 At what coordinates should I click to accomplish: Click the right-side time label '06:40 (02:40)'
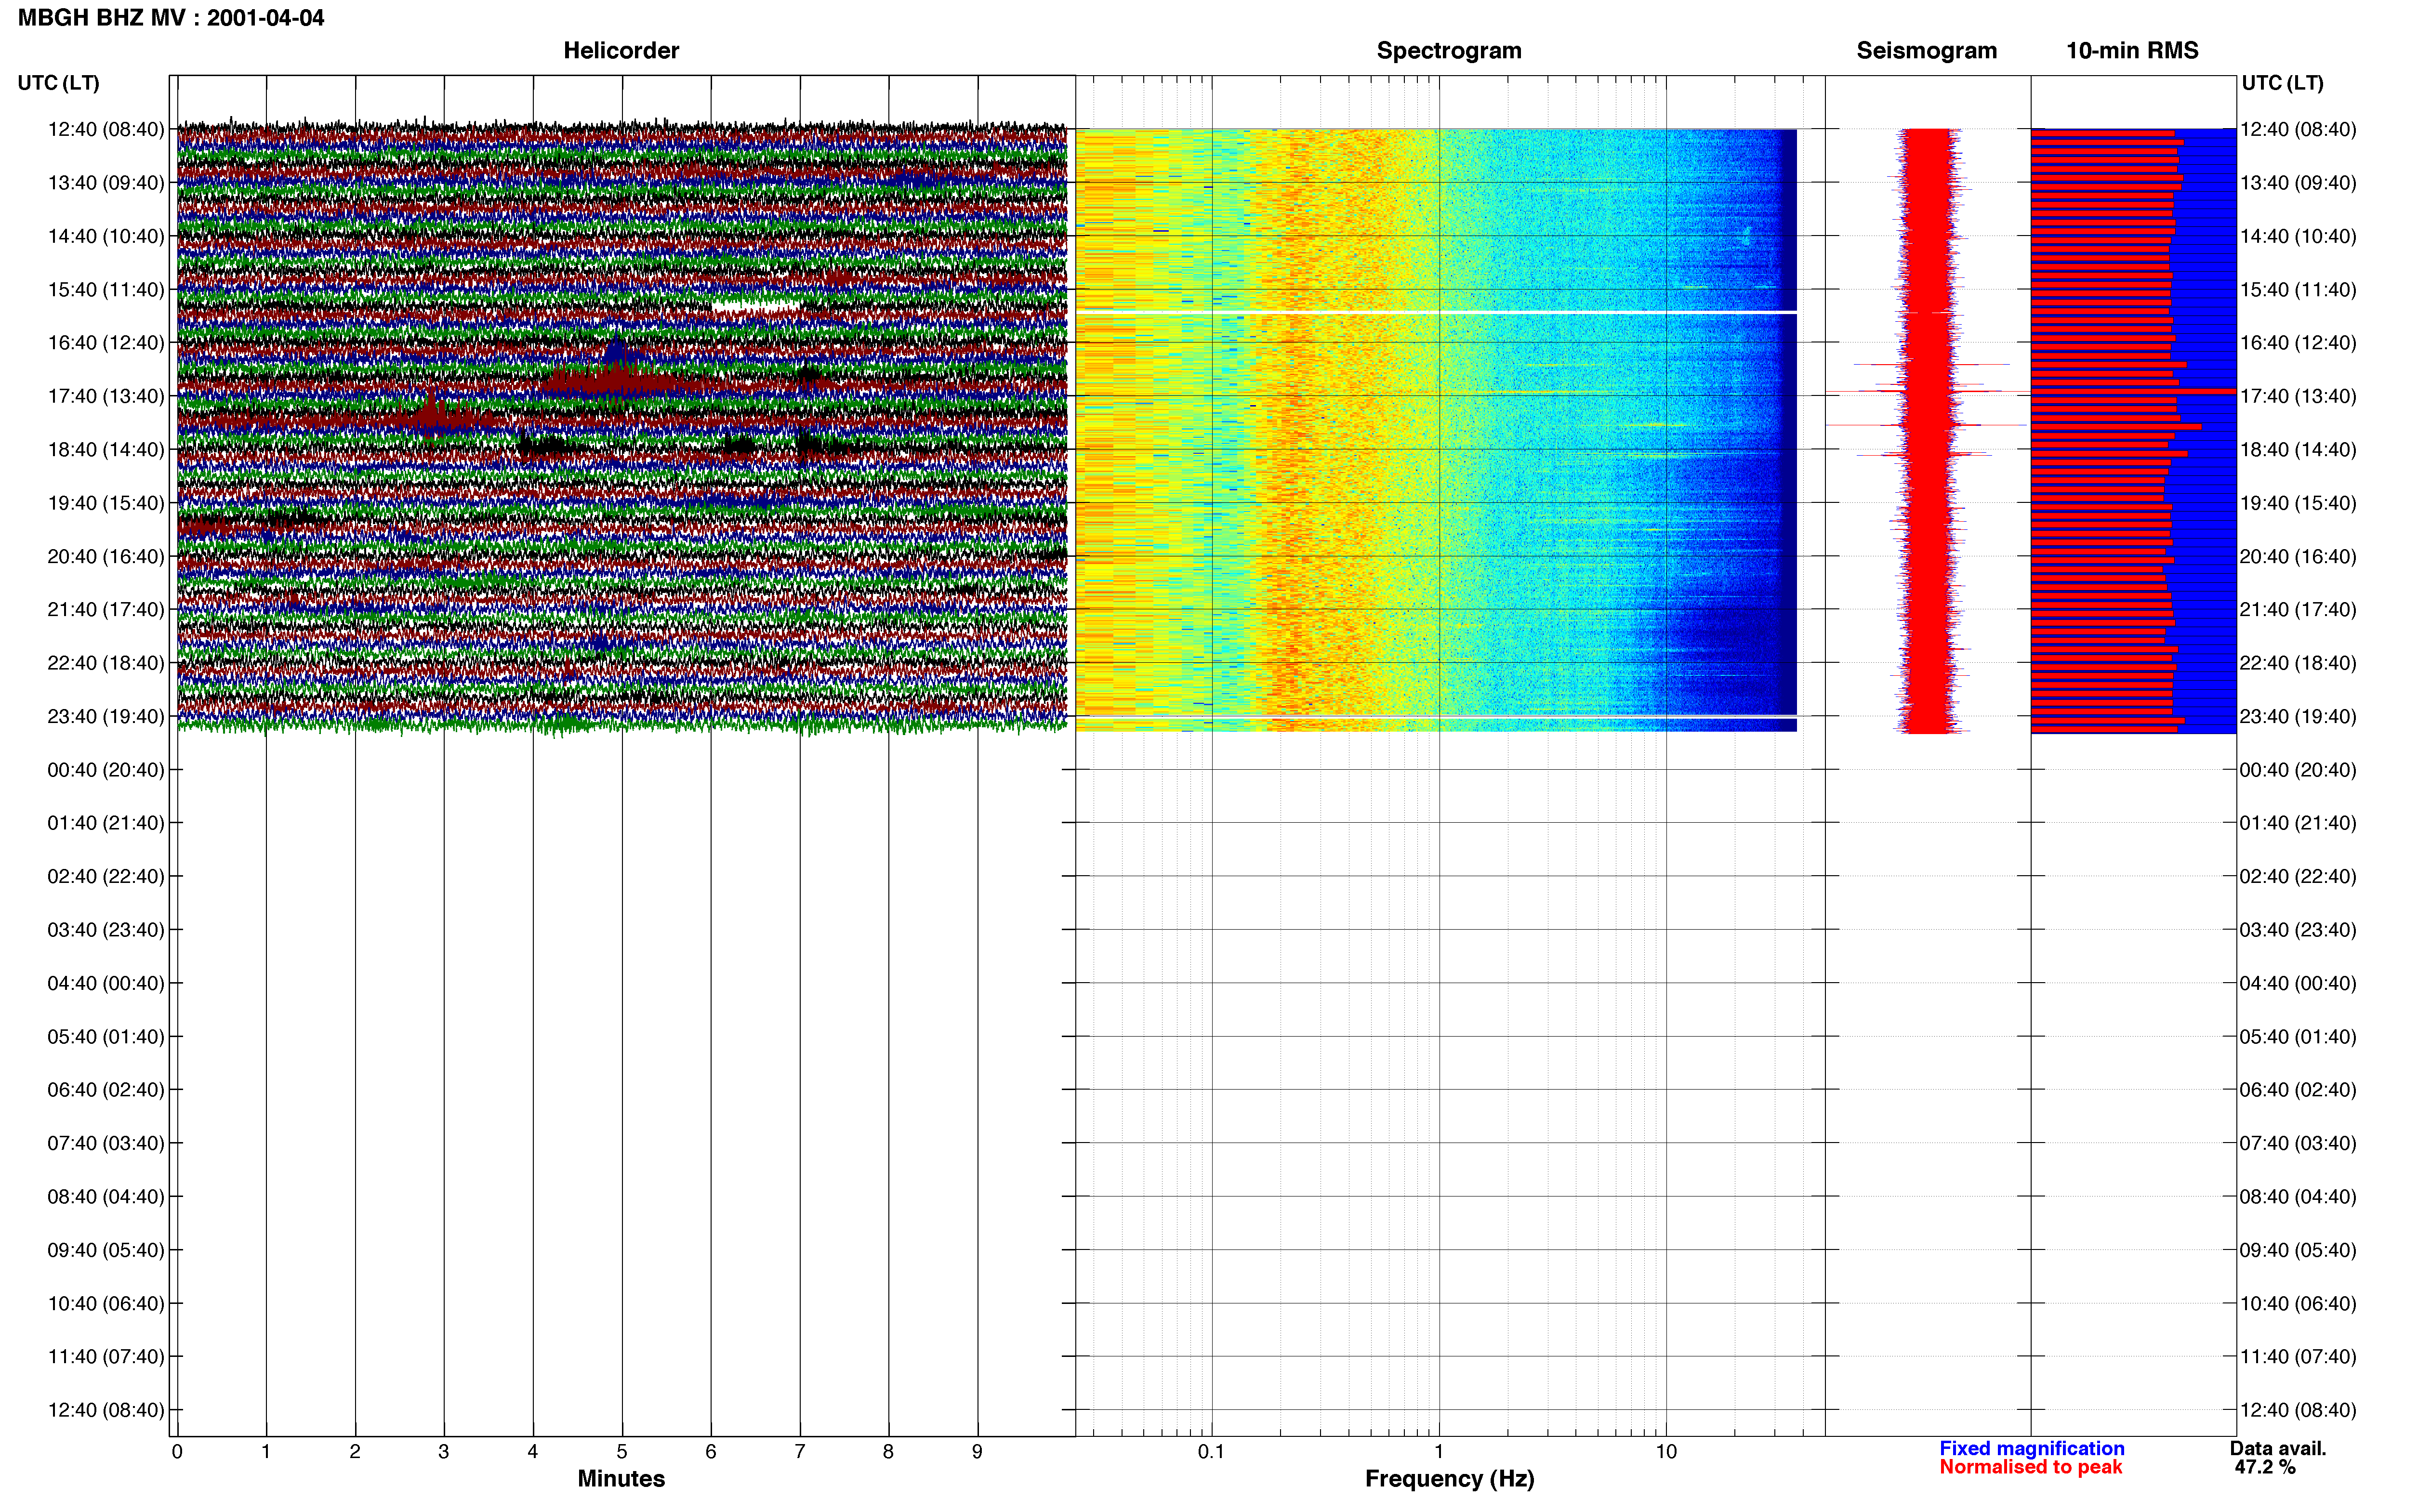click(2298, 1090)
